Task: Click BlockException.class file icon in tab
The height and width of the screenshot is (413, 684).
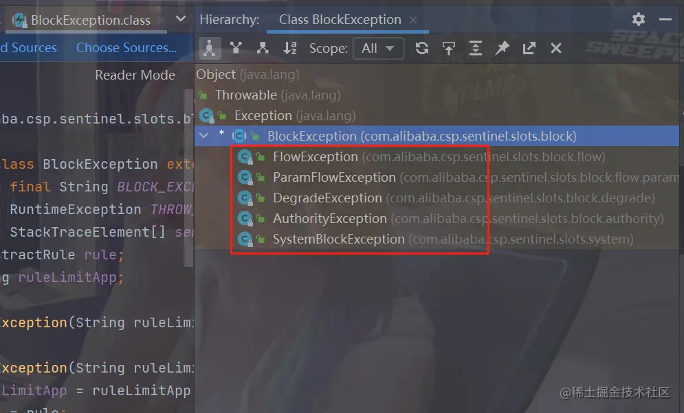Action: pyautogui.click(x=19, y=20)
